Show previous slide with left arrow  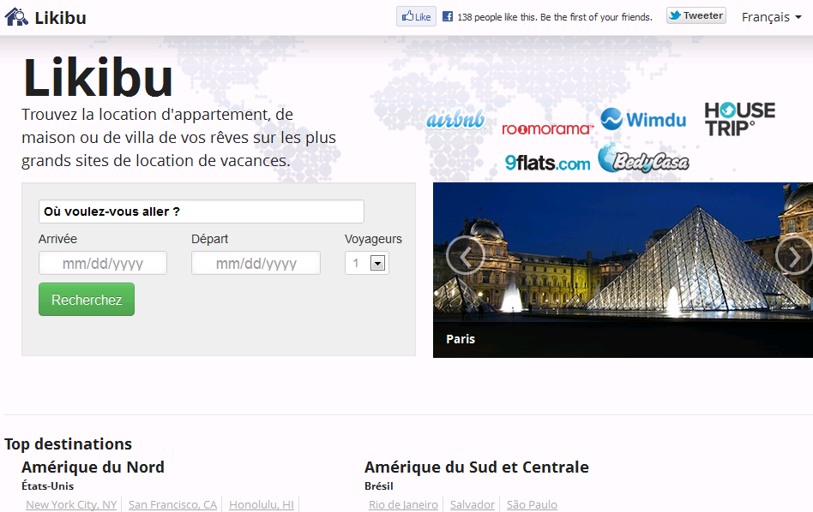(x=465, y=255)
